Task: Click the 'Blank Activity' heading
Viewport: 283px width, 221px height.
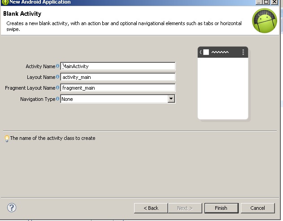Action: point(22,13)
